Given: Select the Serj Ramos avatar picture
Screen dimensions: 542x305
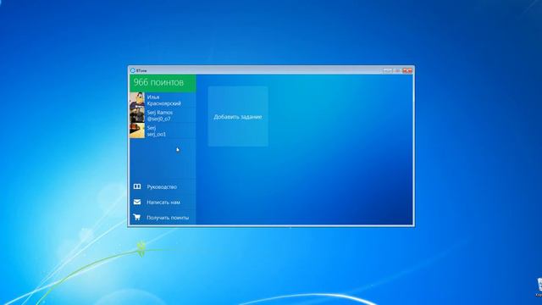Looking at the screenshot, I should pos(137,115).
